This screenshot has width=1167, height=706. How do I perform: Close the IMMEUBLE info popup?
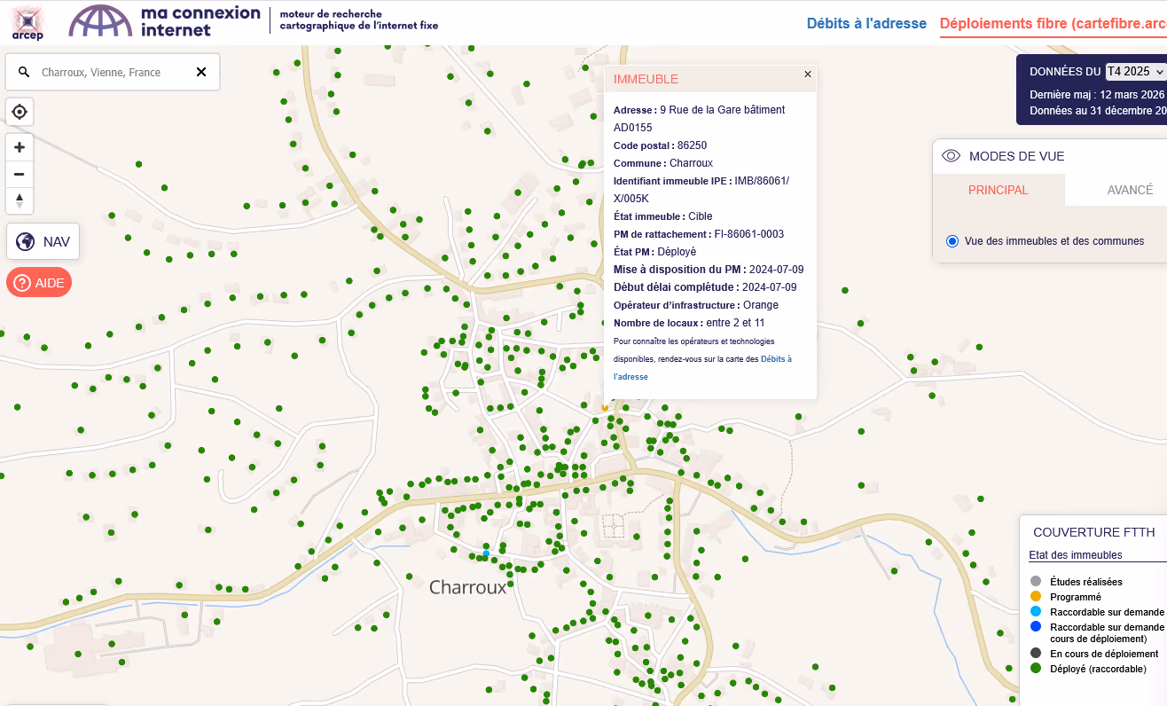[x=807, y=75]
